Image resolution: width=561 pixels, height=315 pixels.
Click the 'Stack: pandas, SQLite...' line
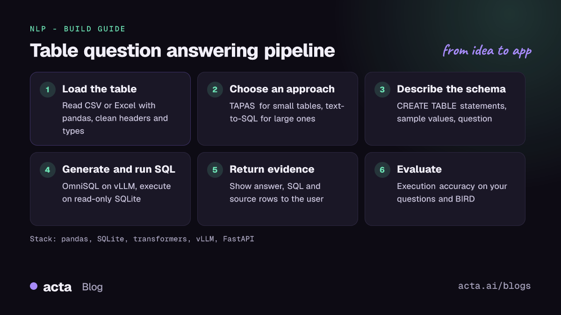click(x=142, y=239)
